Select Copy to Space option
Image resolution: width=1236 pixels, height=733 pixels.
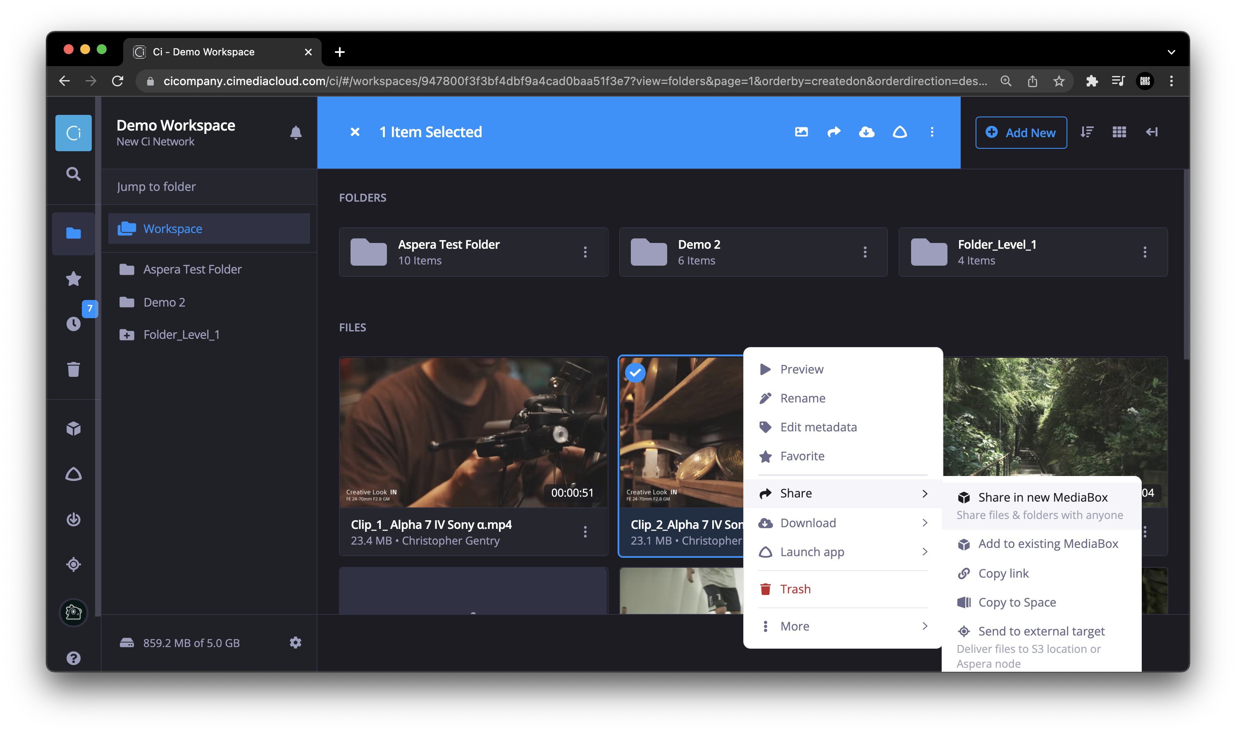click(x=1041, y=602)
